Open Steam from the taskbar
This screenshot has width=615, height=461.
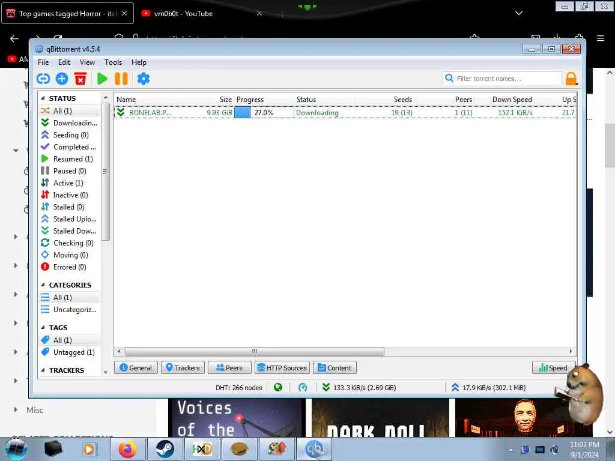click(165, 449)
